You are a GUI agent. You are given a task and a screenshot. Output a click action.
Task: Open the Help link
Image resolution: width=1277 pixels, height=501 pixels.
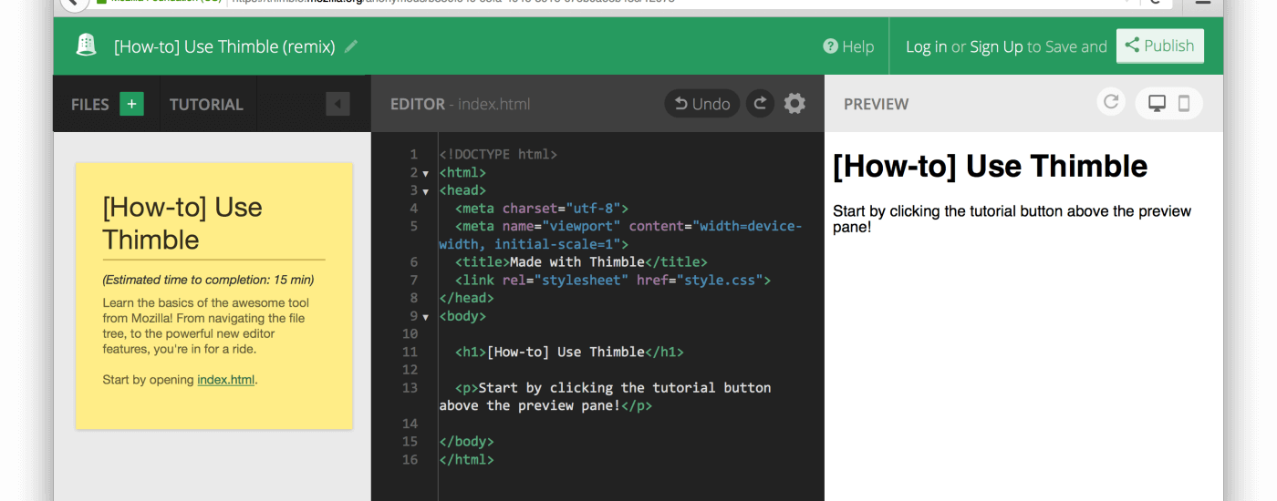848,46
